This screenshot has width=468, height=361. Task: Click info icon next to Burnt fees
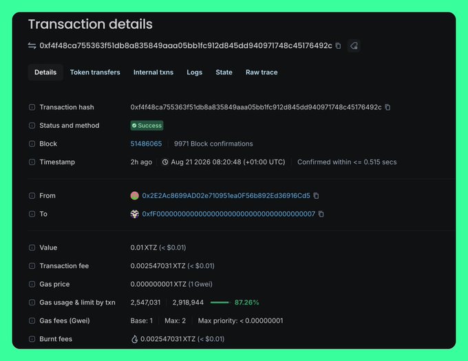[32, 339]
